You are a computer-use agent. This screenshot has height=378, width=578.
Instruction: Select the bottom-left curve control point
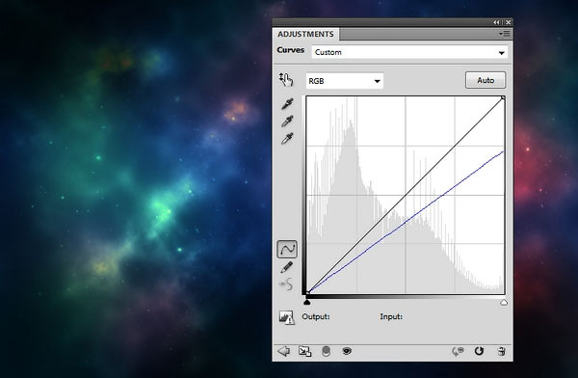click(308, 293)
